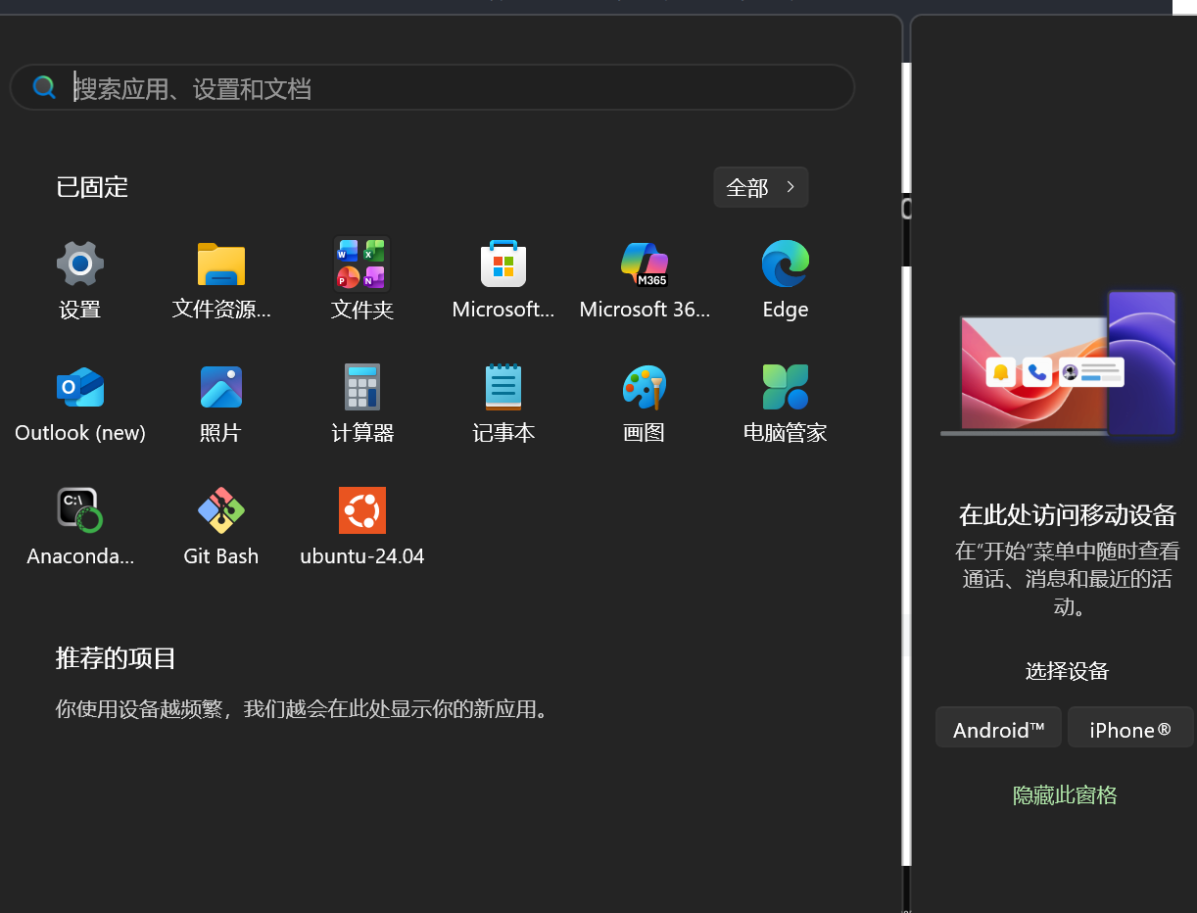1197x913 pixels.
Task: Click the 隐藏此窗格 link
Action: tap(1065, 794)
